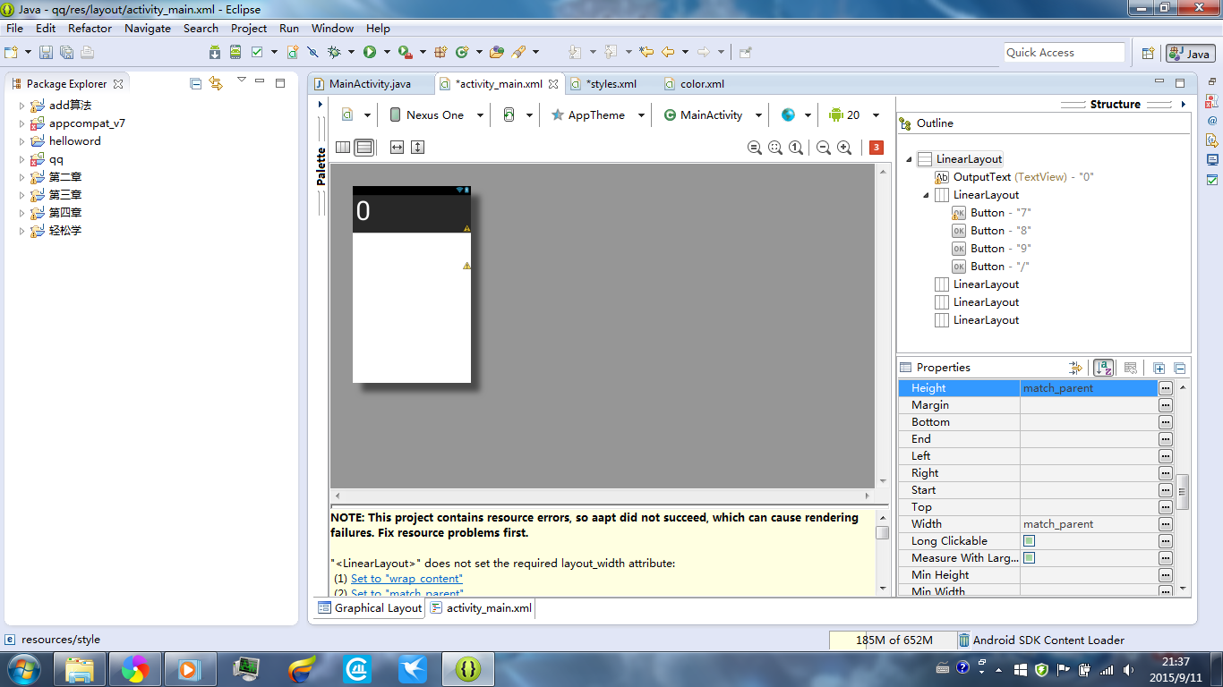Open the AppTheme theme dropdown
The image size is (1223, 687).
(x=596, y=115)
